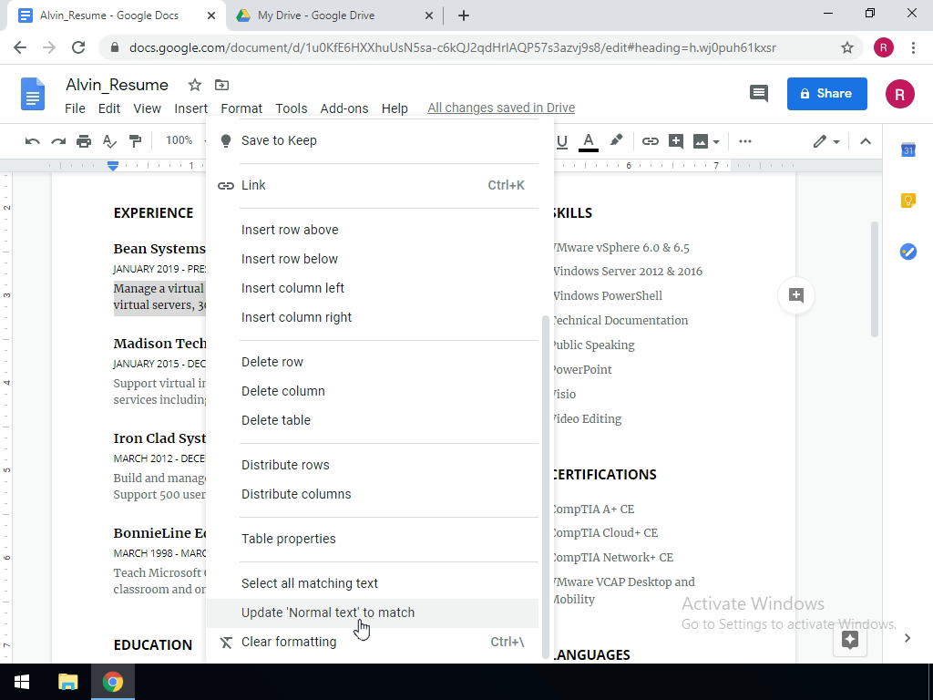This screenshot has width=933, height=700.
Task: Open the Add-ons menu
Action: tap(343, 108)
